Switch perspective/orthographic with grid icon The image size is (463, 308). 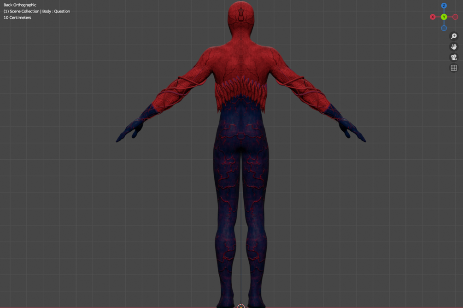[x=453, y=68]
